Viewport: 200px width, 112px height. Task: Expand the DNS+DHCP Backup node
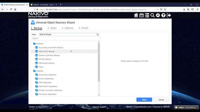(34, 51)
